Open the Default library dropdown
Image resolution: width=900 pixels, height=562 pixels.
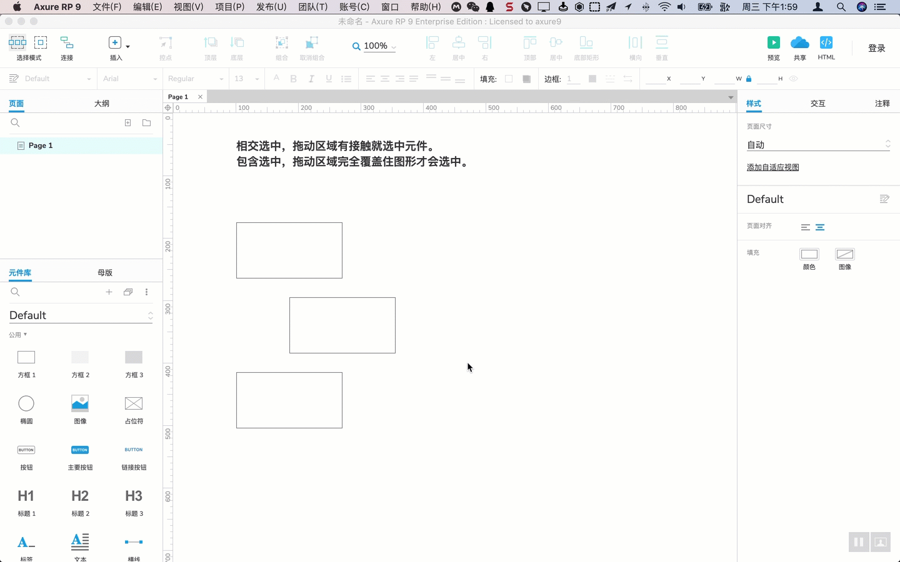81,315
